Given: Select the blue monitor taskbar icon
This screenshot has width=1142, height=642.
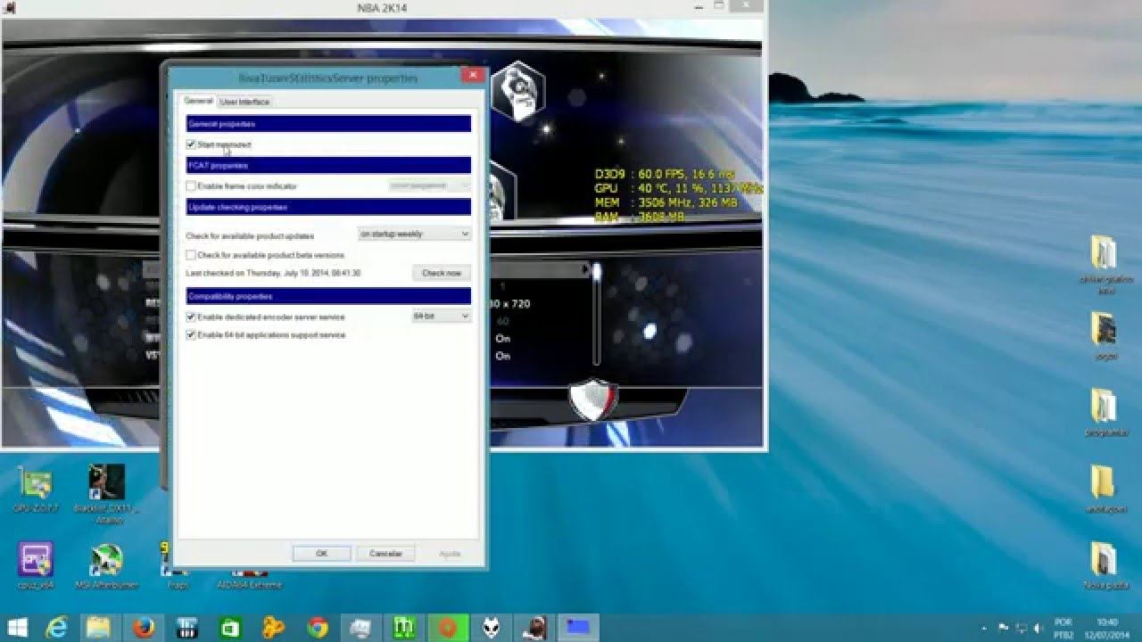Looking at the screenshot, I should coord(578,628).
